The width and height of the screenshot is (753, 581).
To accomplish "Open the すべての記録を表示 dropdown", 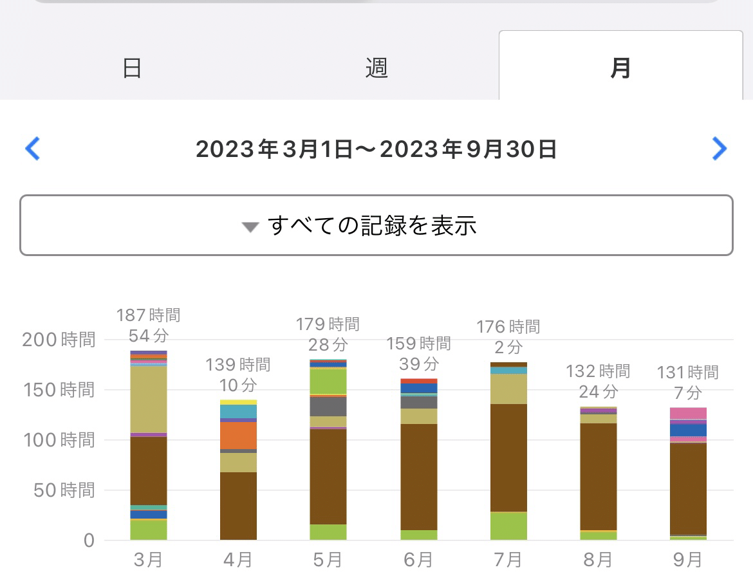I will coord(376,225).
